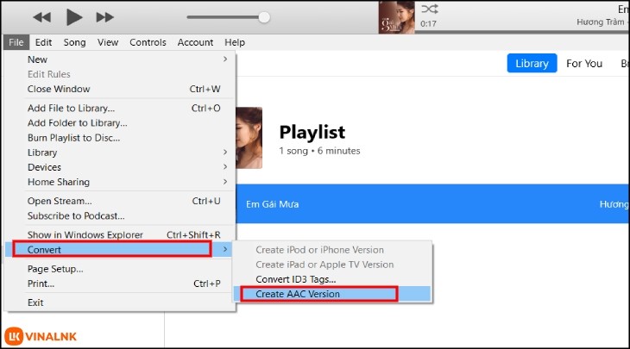The image size is (630, 349).
Task: Select Add File to Library
Action: 71,109
